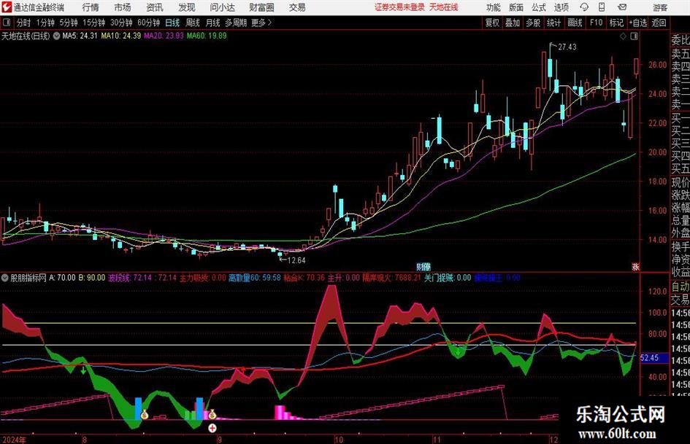This screenshot has width=690, height=444.
Task: Click the 返回 back button
Action: [x=659, y=23]
